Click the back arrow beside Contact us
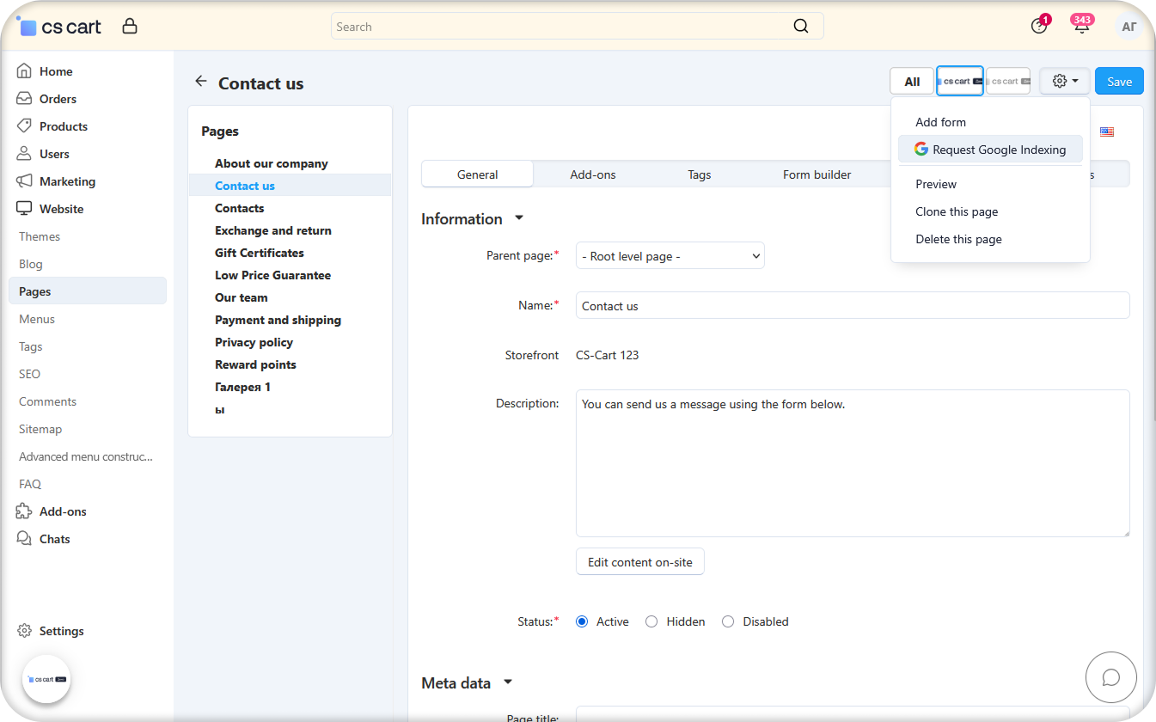Viewport: 1156px width, 722px height. (201, 82)
